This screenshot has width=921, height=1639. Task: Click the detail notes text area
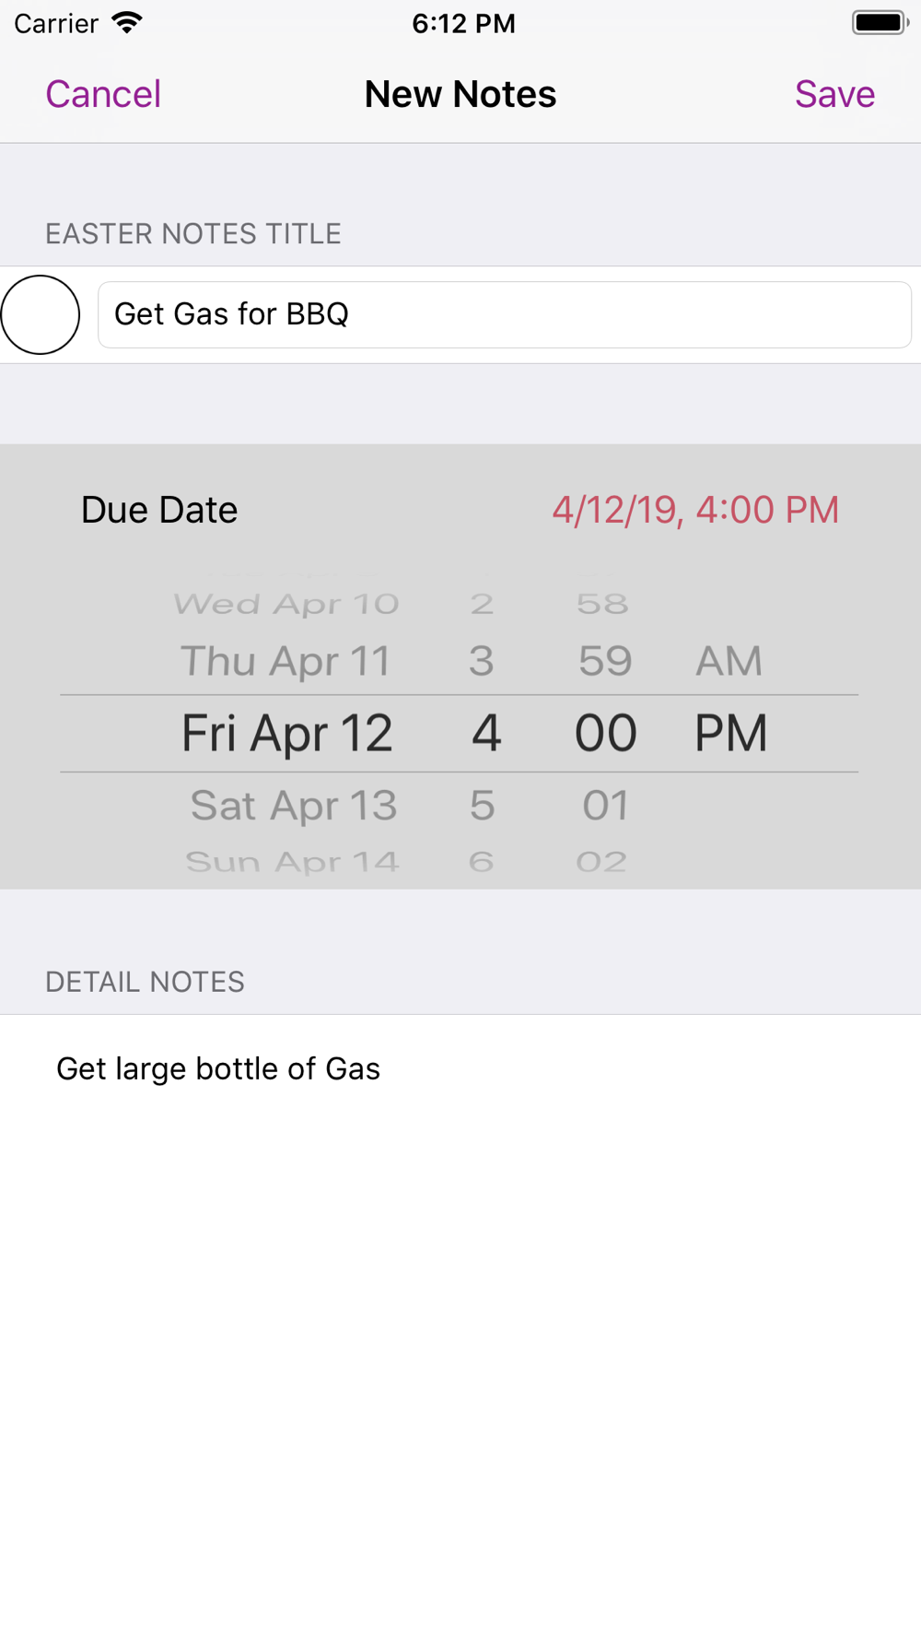[x=460, y=1198]
